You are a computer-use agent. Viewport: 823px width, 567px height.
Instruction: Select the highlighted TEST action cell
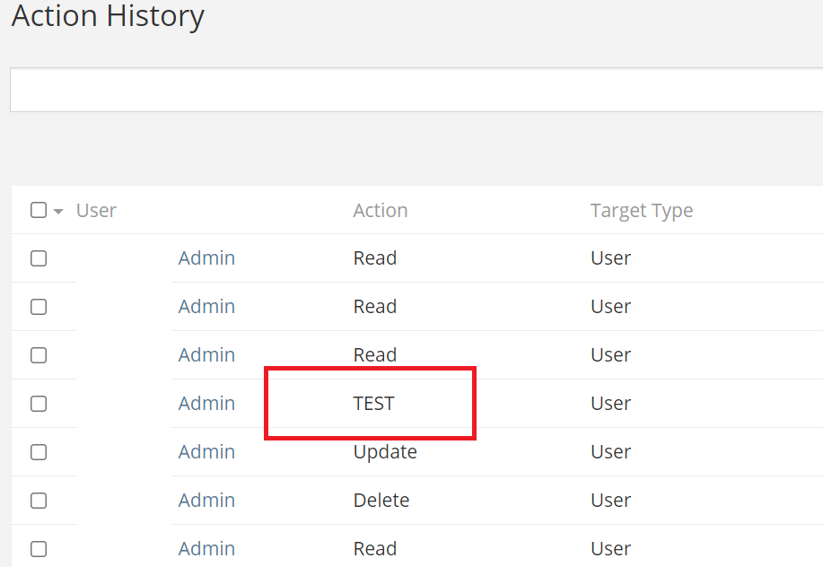coord(372,403)
